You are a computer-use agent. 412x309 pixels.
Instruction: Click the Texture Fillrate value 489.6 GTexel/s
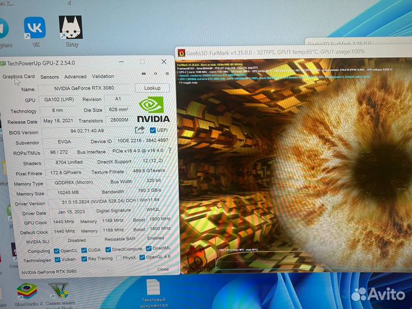[x=149, y=171]
